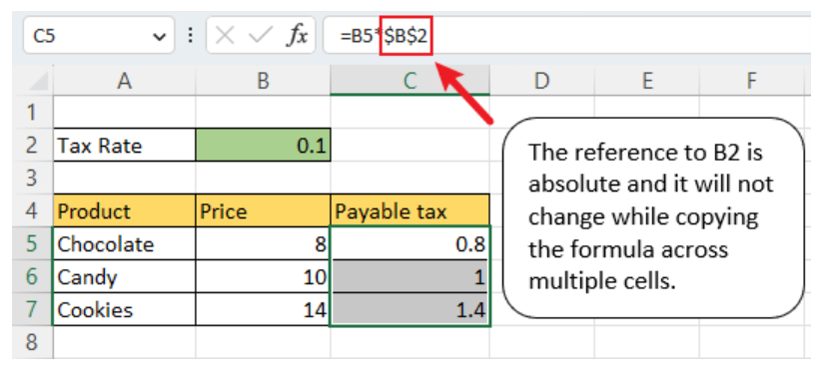Click the 'Chocolate' cell
Viewport: 819px width, 383px height.
pos(124,243)
